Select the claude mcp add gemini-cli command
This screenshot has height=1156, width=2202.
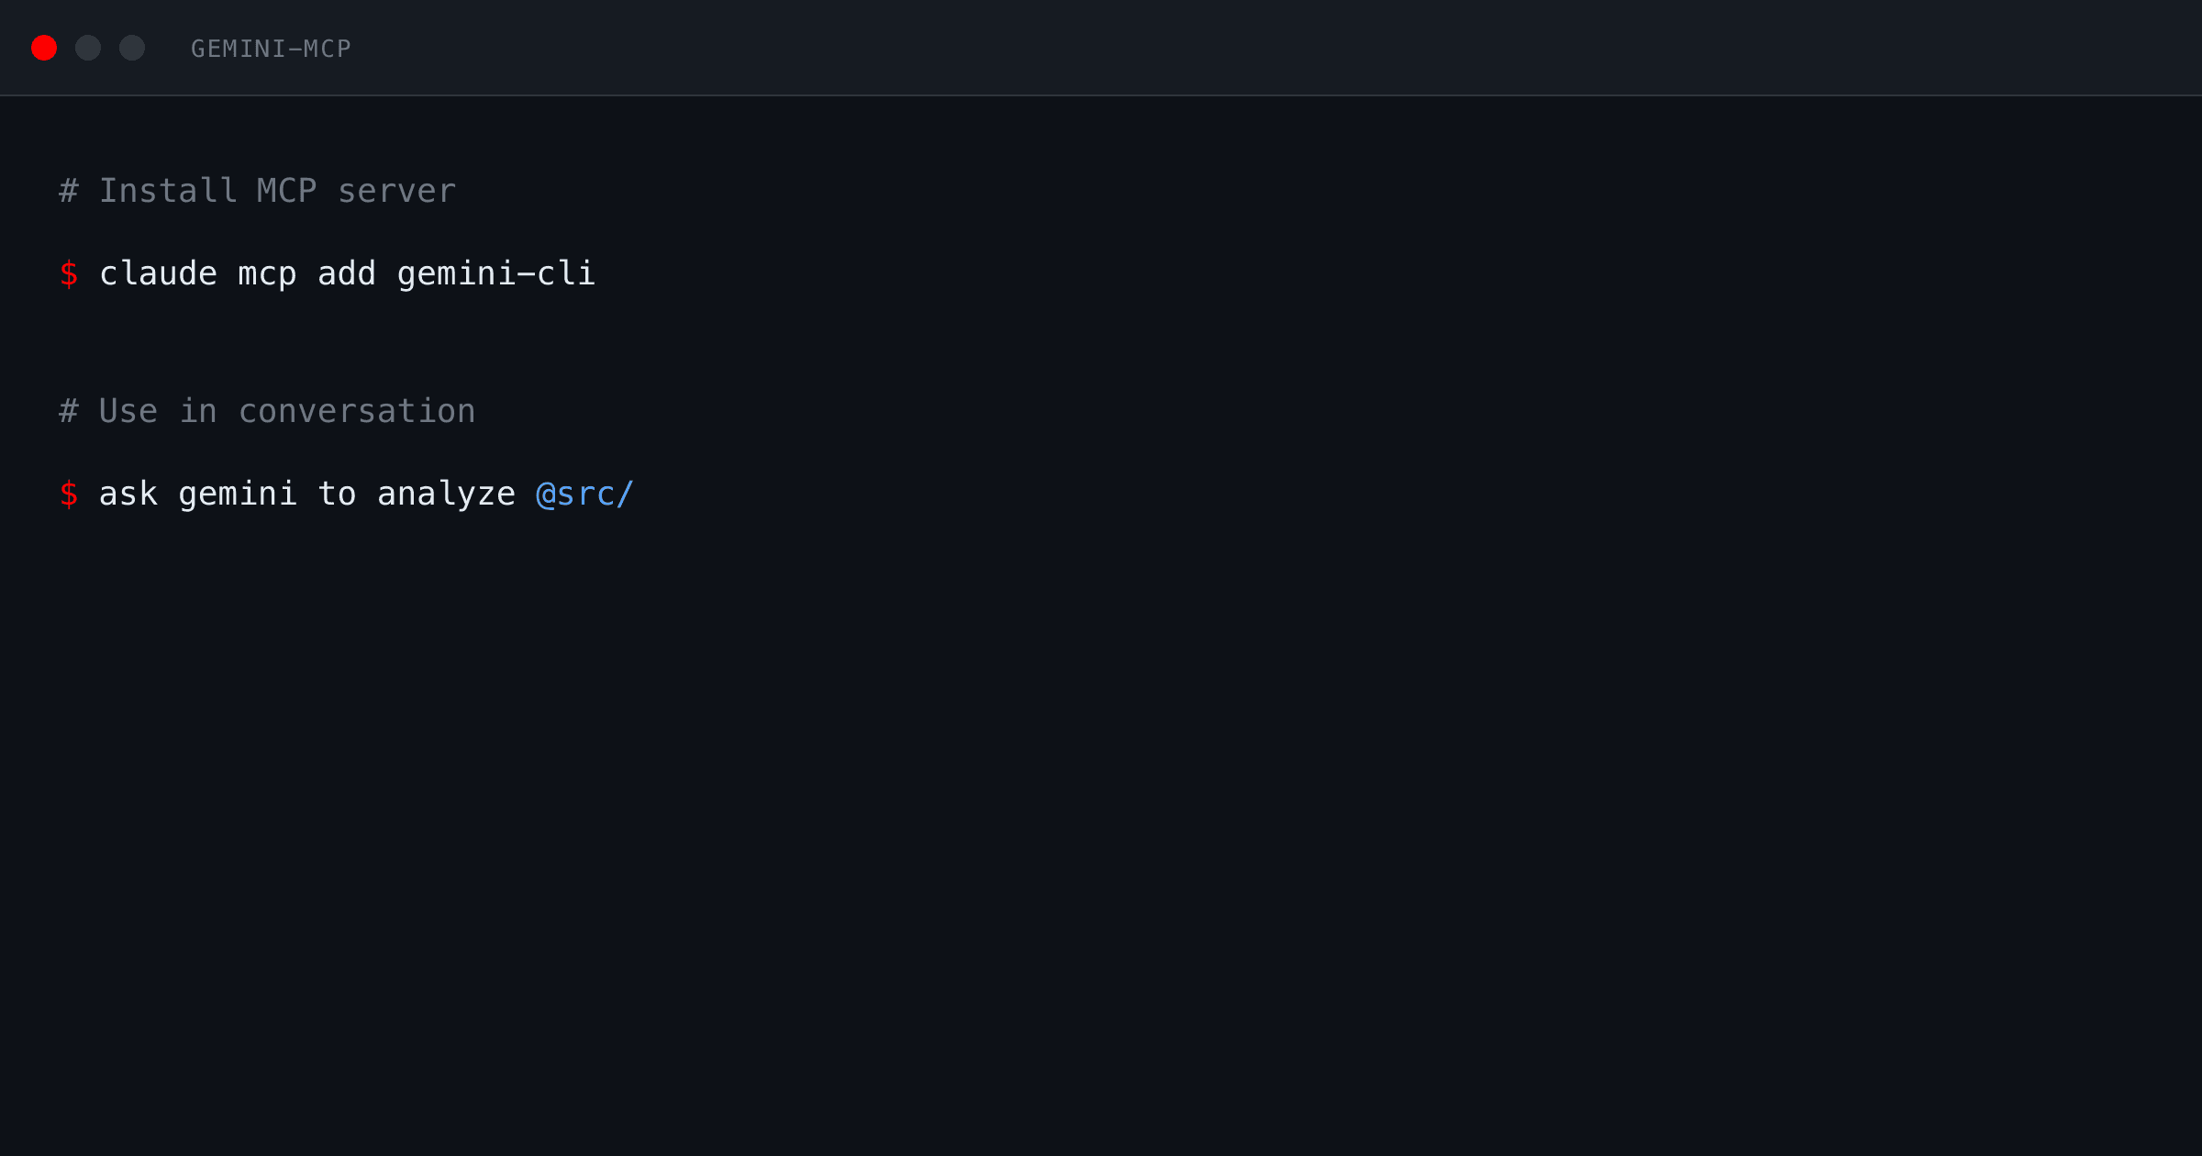(347, 272)
